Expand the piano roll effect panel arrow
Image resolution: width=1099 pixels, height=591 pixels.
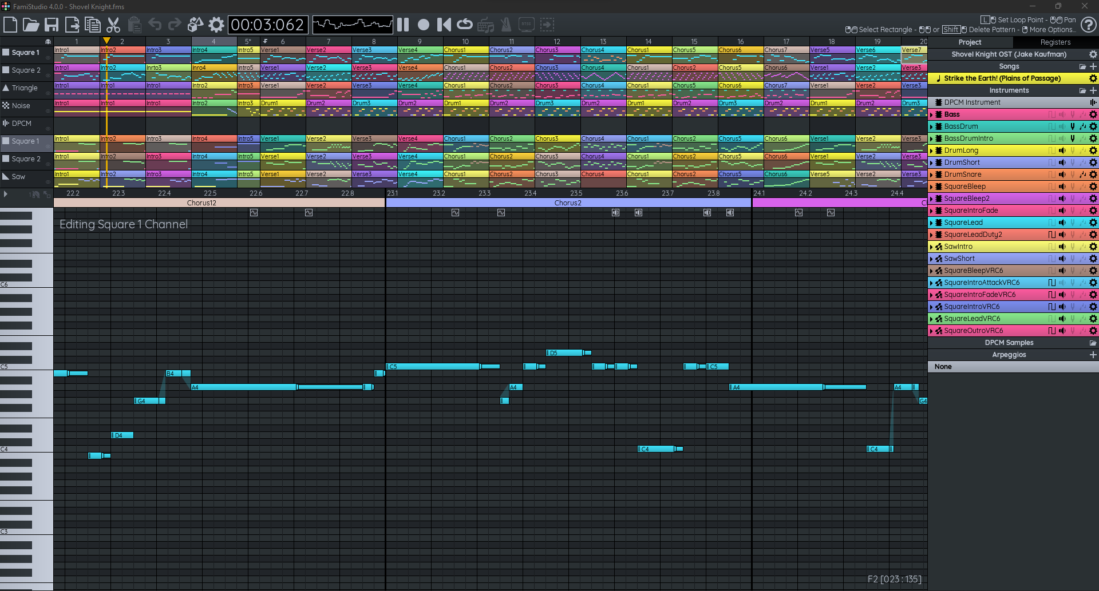coord(5,195)
